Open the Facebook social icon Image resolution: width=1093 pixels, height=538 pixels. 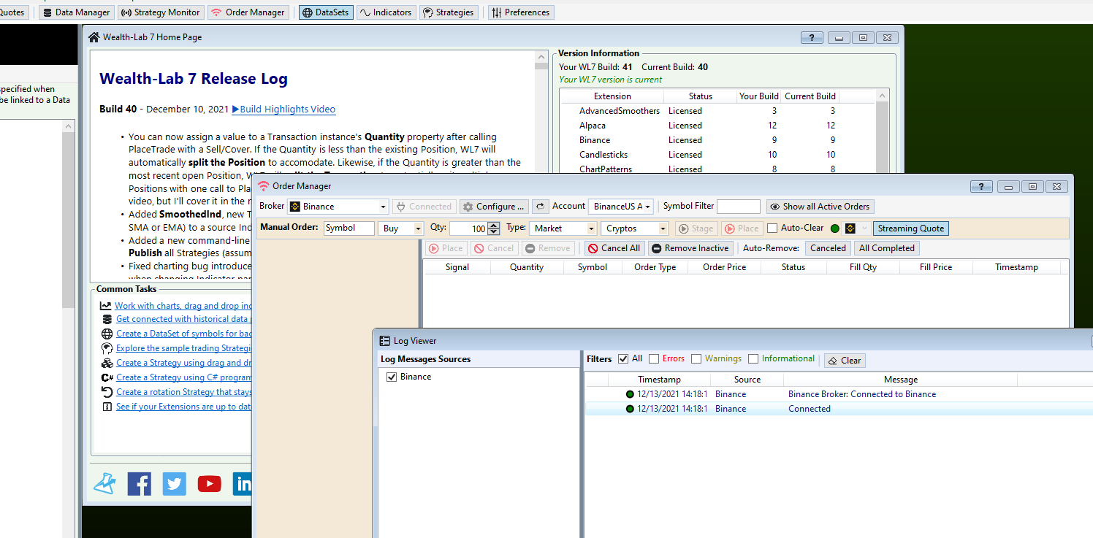tap(139, 483)
